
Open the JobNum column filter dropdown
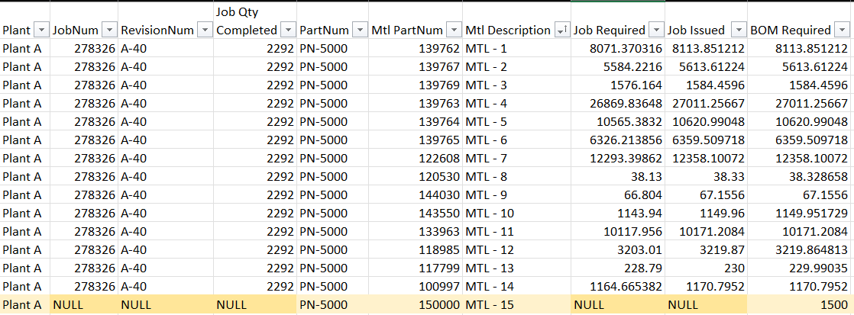[x=109, y=31]
